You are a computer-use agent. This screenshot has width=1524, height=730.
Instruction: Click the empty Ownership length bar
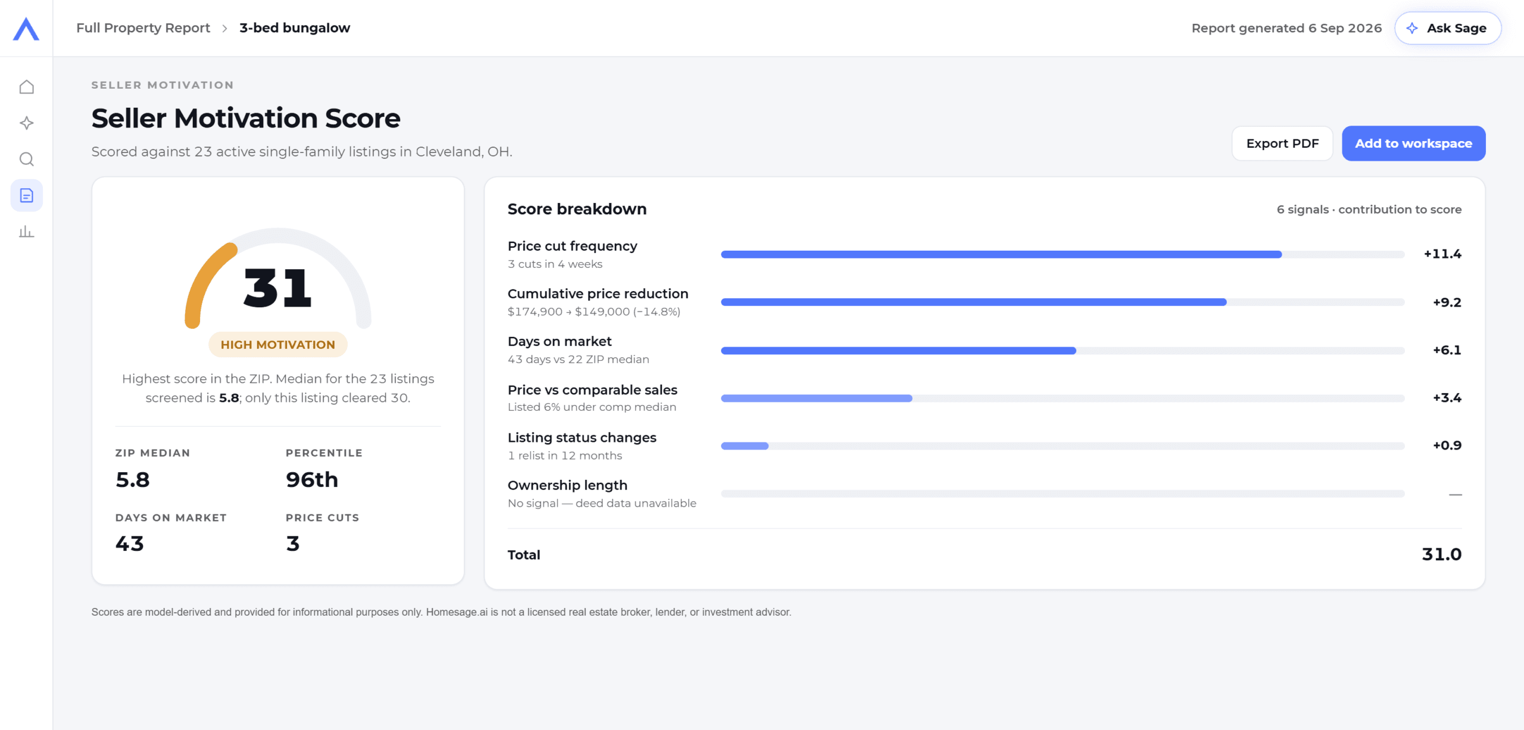(1062, 494)
